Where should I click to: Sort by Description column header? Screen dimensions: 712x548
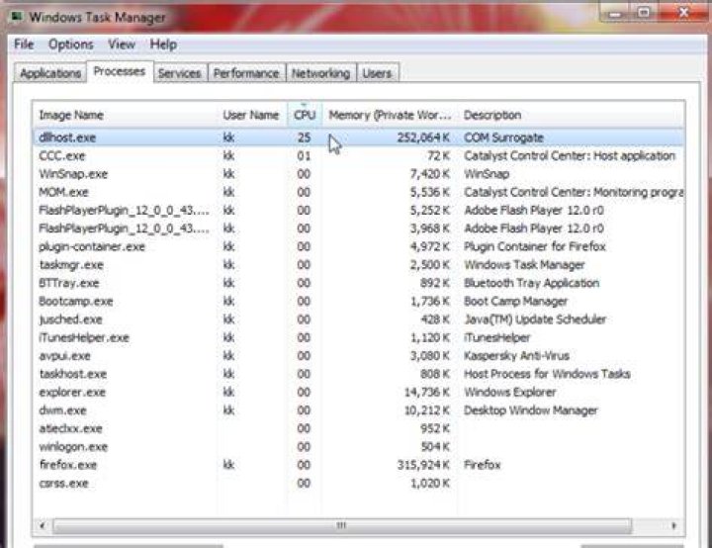click(572, 115)
